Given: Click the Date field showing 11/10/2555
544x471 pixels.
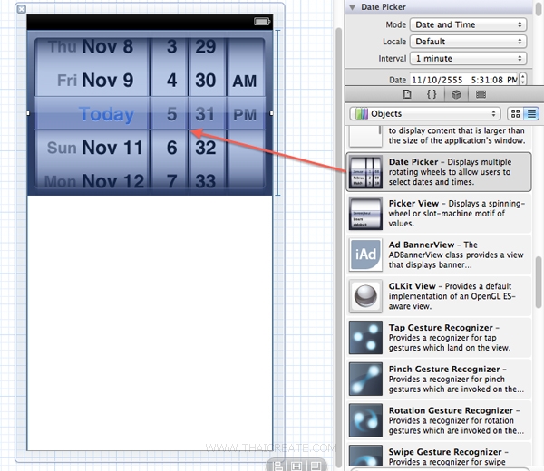Looking at the screenshot, I should coord(463,80).
